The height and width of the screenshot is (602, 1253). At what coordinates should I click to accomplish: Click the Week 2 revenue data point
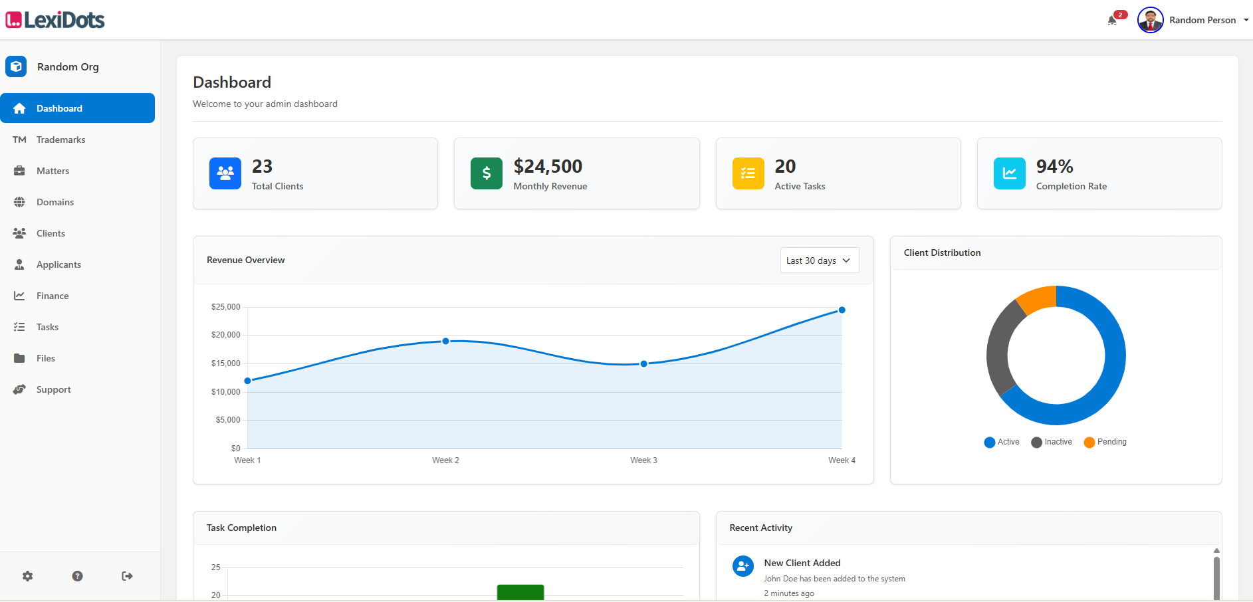(x=446, y=341)
